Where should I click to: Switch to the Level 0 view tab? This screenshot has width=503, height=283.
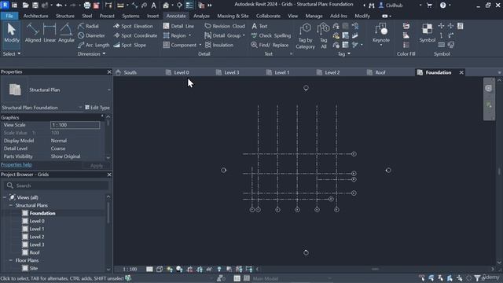(x=182, y=72)
